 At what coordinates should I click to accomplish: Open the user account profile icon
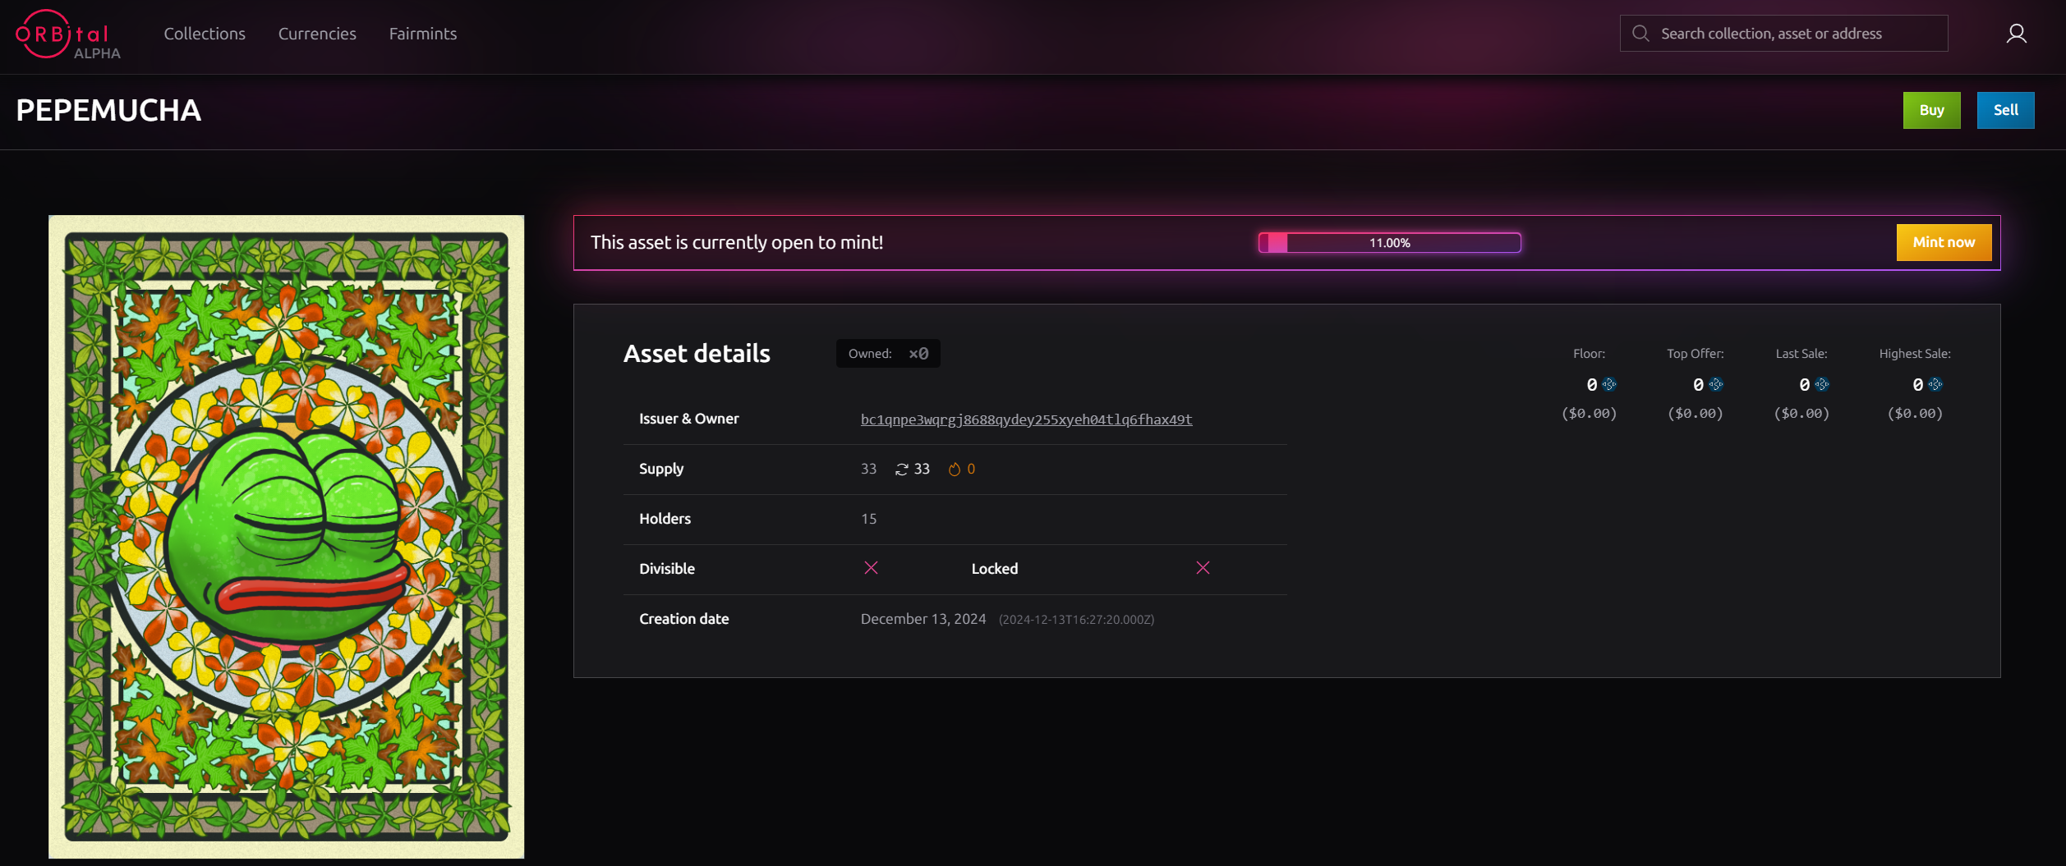tap(2016, 34)
